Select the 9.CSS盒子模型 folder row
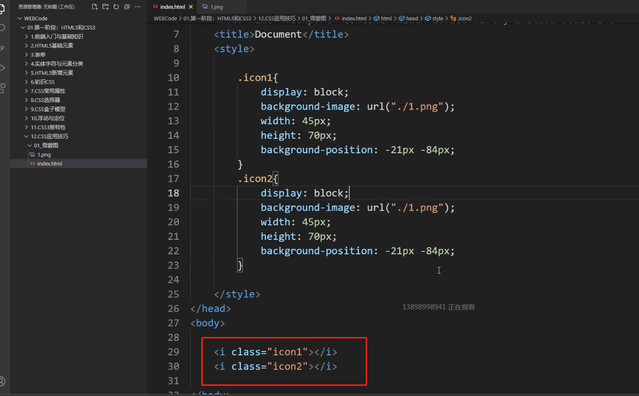This screenshot has height=396, width=639. coord(78,109)
